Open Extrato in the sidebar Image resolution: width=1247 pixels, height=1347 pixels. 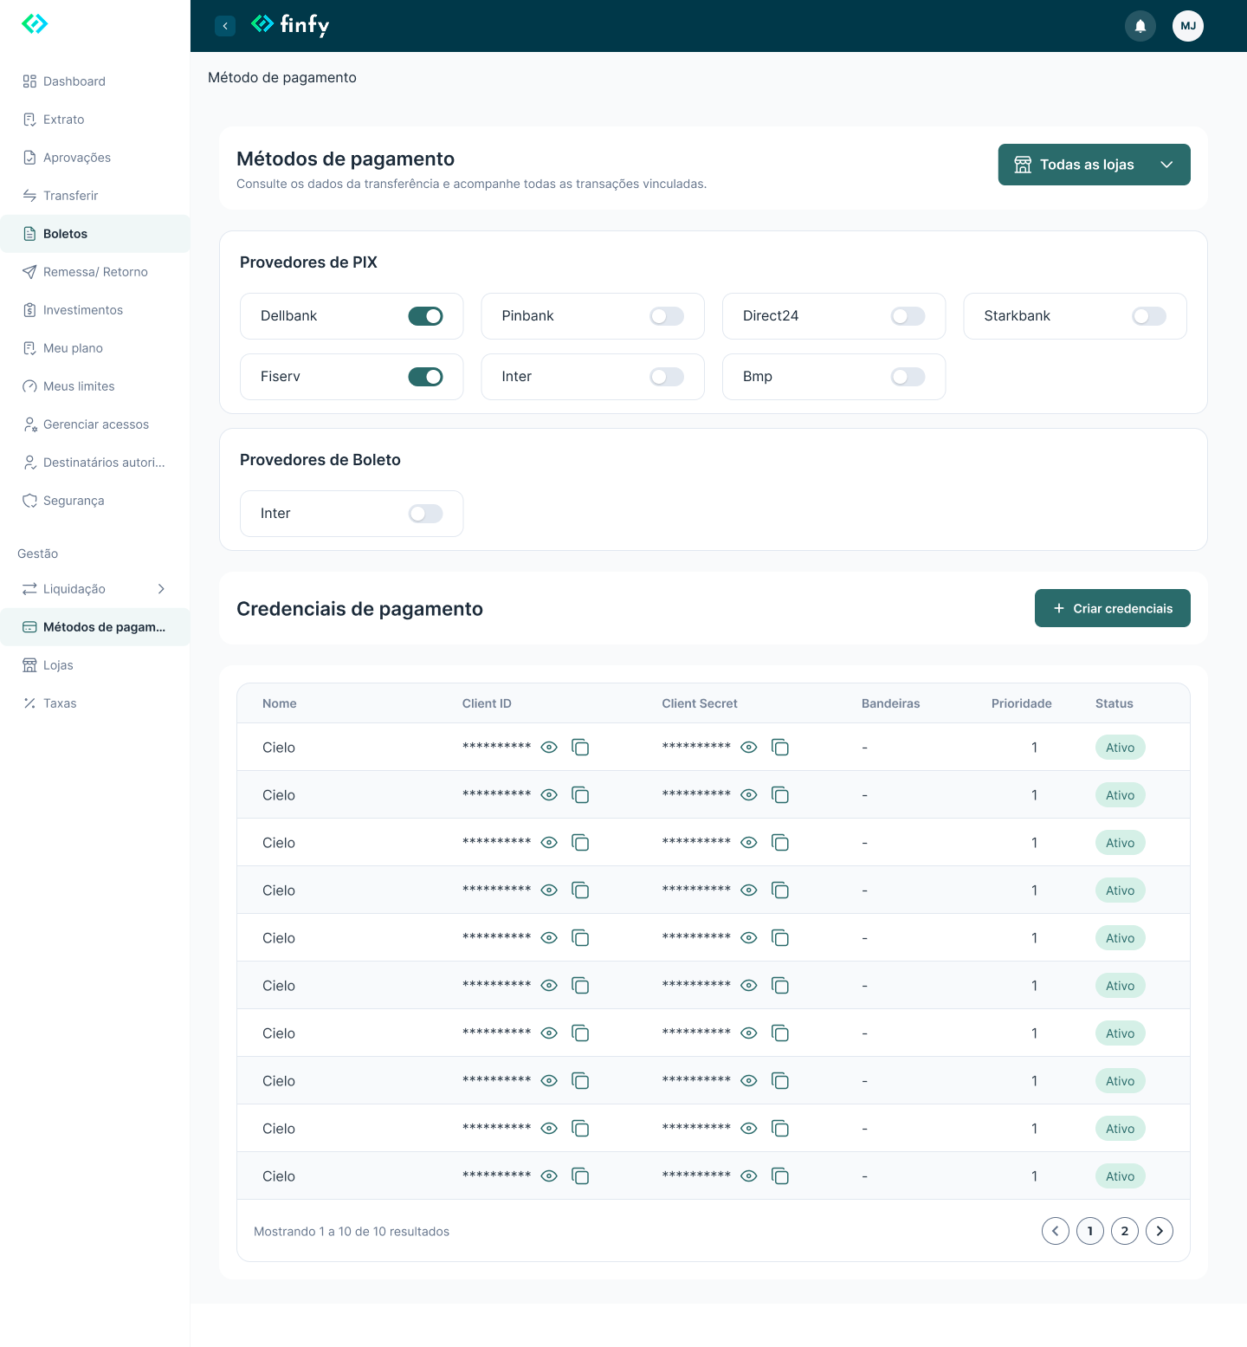coord(95,120)
